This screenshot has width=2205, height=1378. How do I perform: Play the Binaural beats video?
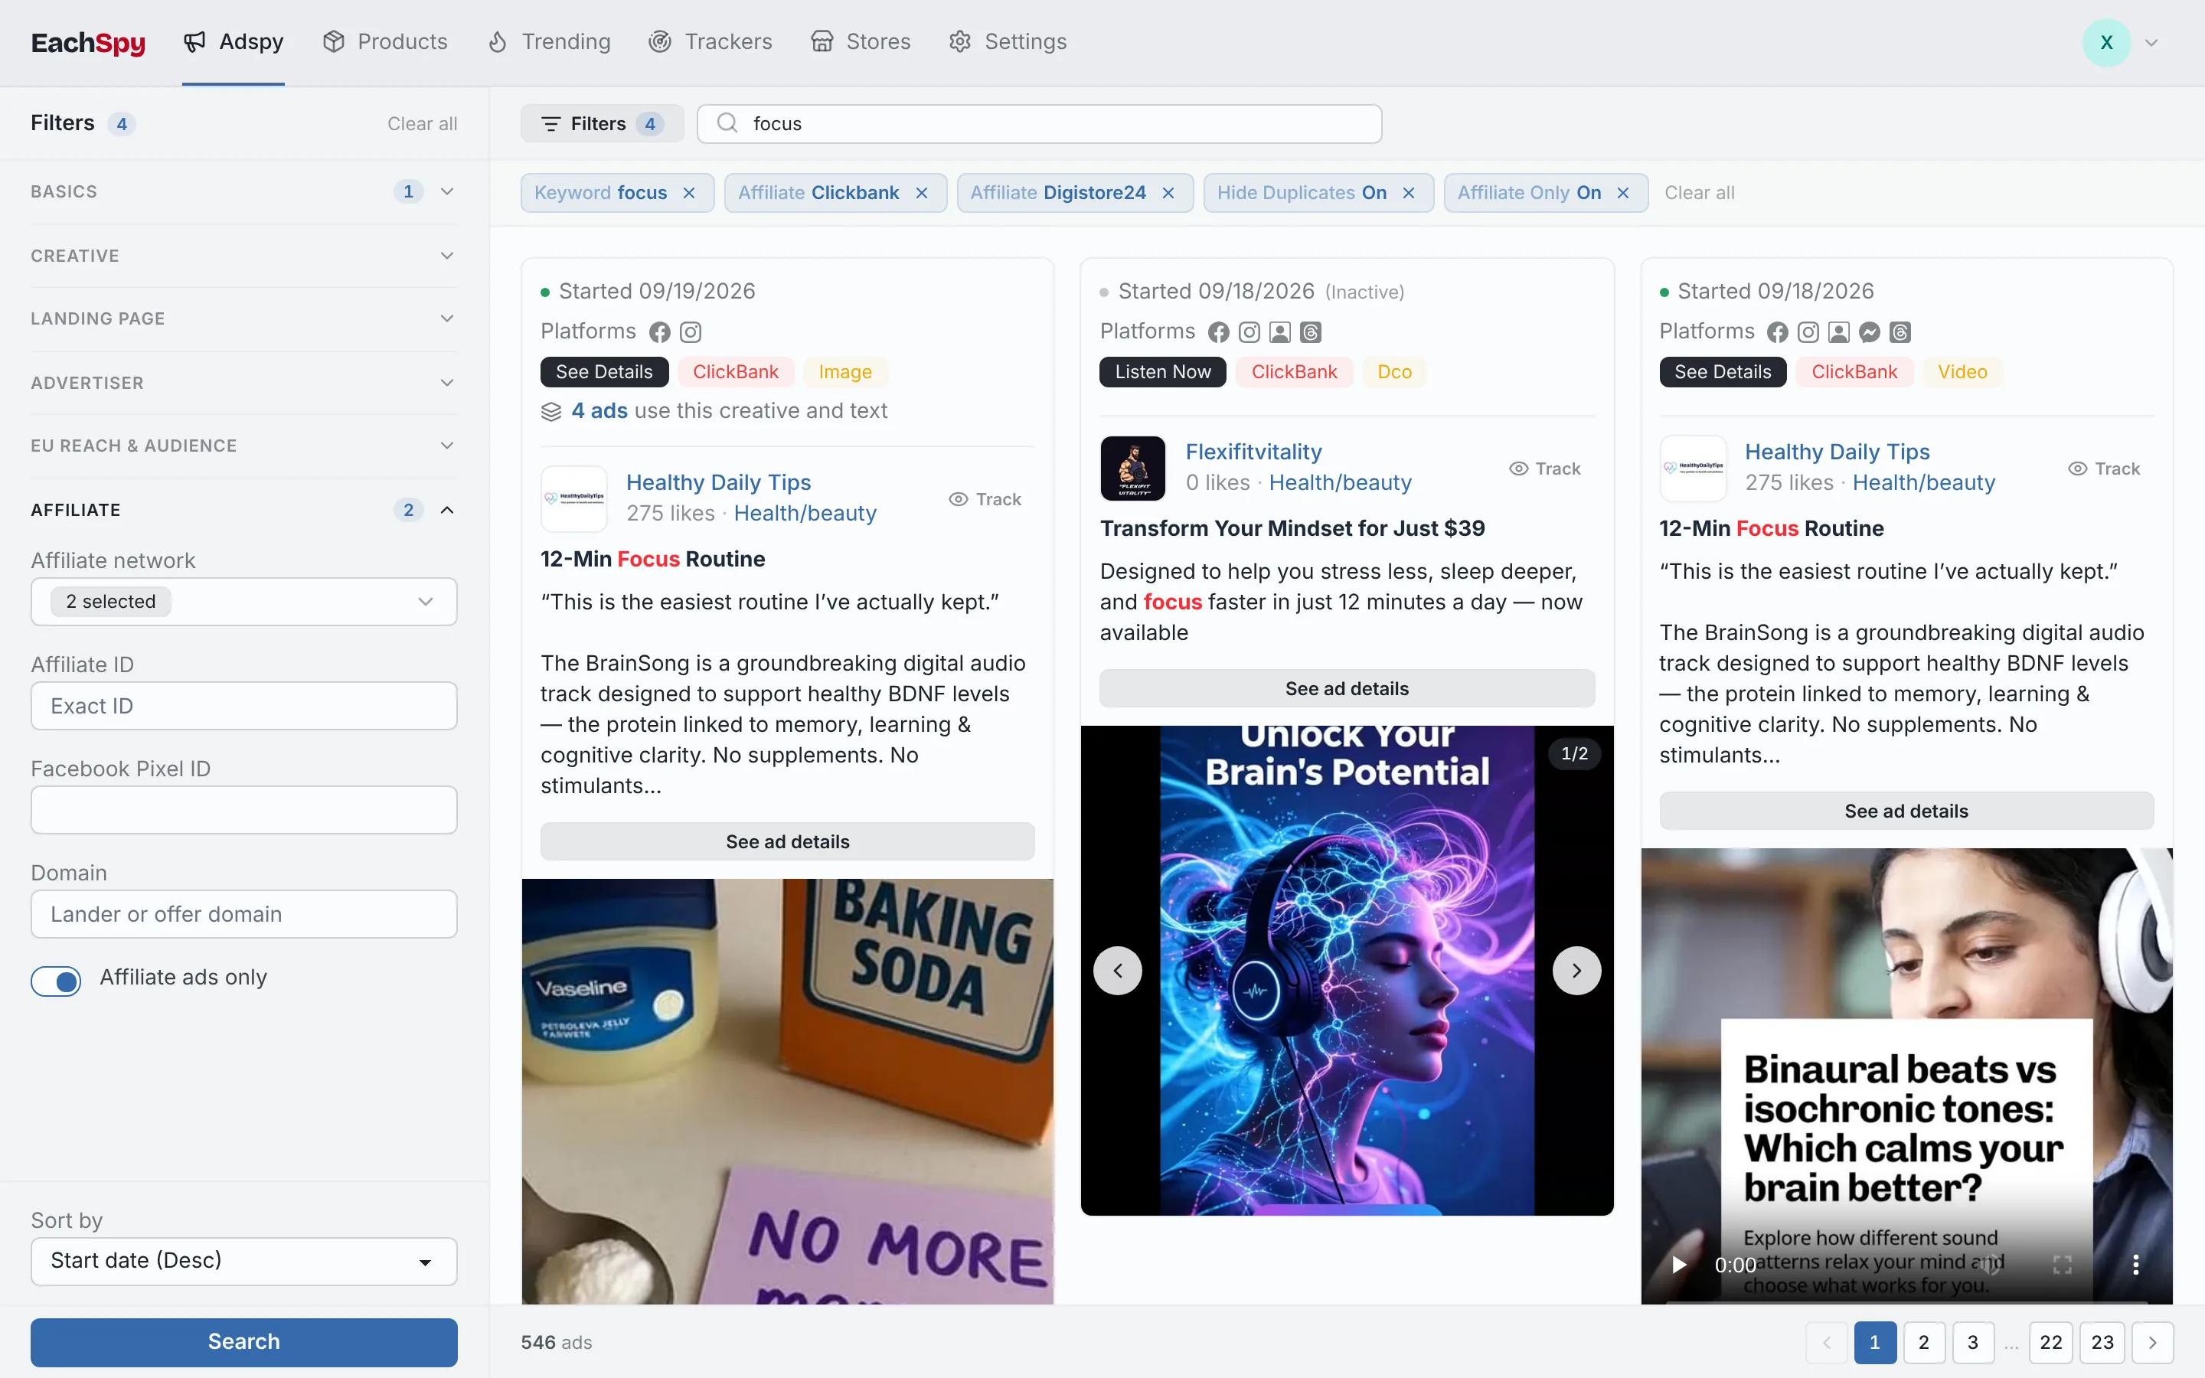pyautogui.click(x=1679, y=1264)
